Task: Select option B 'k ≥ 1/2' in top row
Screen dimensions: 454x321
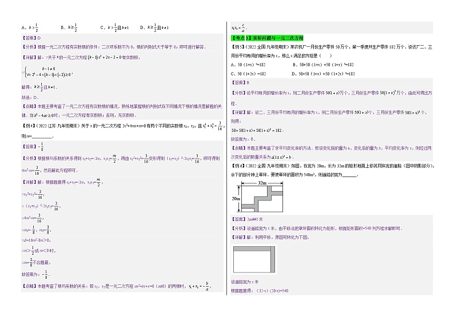Action: (69, 27)
